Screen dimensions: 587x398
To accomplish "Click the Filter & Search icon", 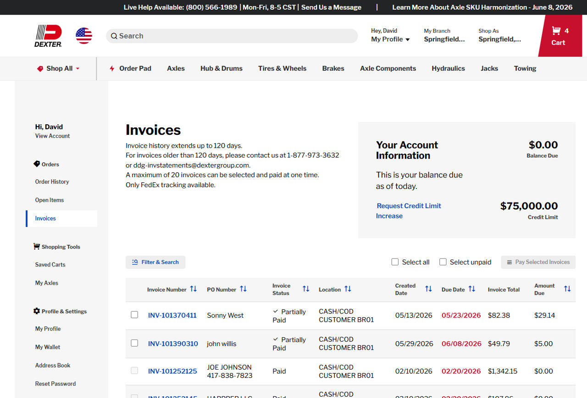I will coord(135,262).
